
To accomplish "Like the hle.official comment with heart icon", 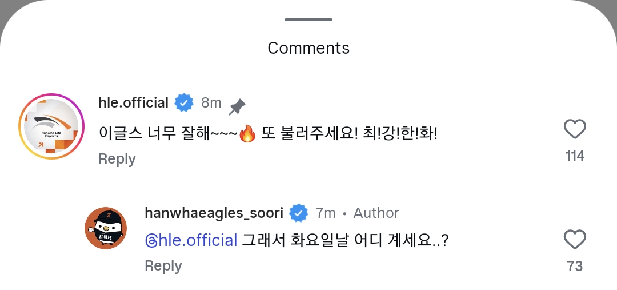I will click(x=575, y=129).
